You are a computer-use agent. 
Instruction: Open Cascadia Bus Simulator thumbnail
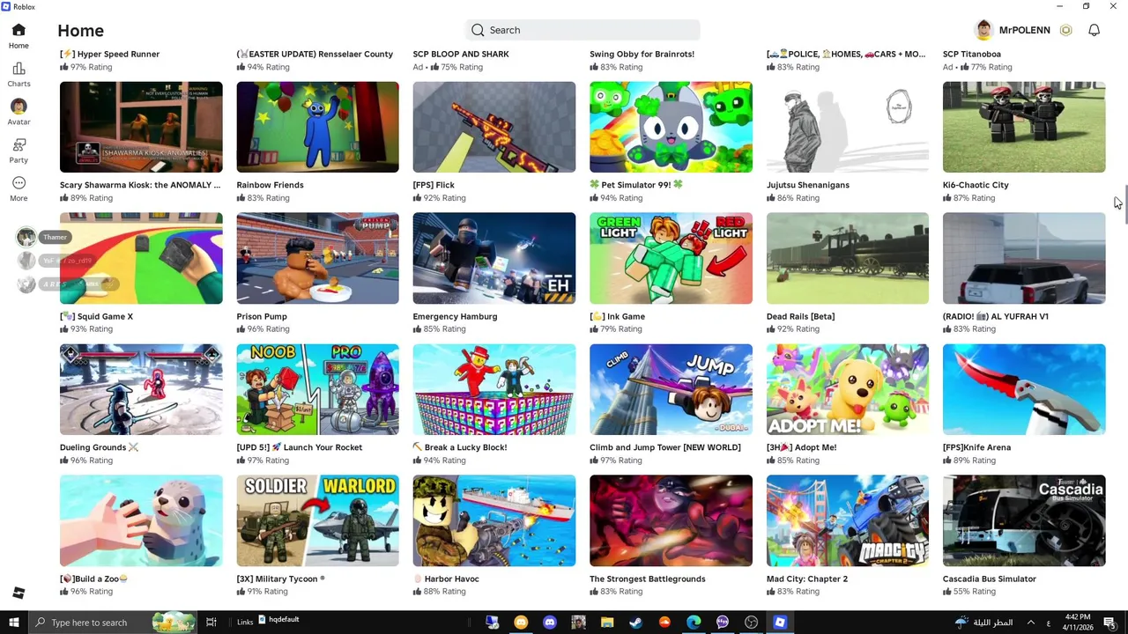pyautogui.click(x=1024, y=520)
